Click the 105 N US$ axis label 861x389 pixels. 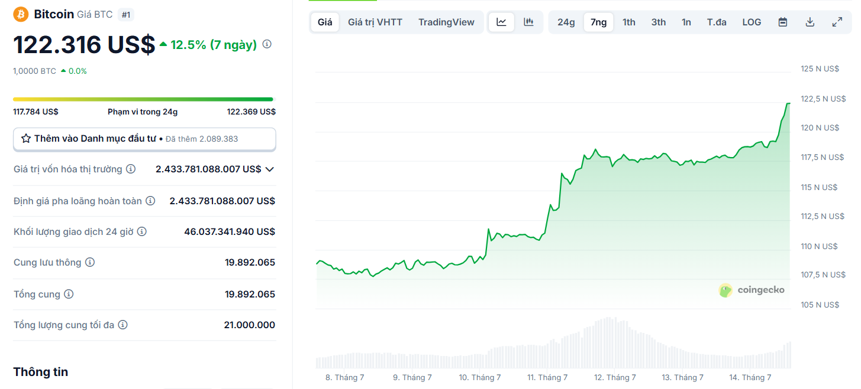click(820, 305)
